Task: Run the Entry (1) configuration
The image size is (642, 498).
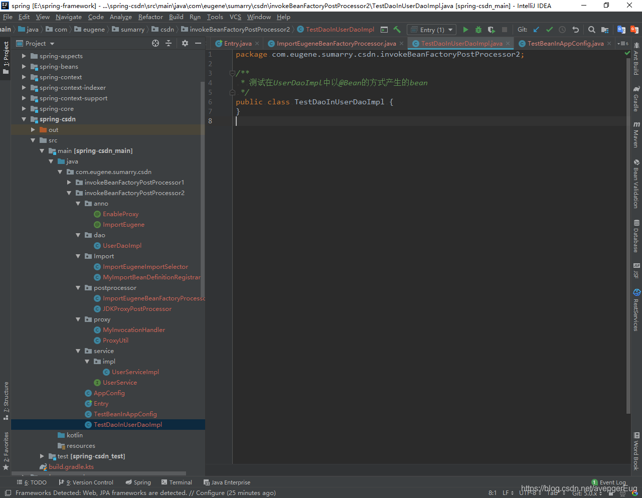Action: tap(465, 30)
